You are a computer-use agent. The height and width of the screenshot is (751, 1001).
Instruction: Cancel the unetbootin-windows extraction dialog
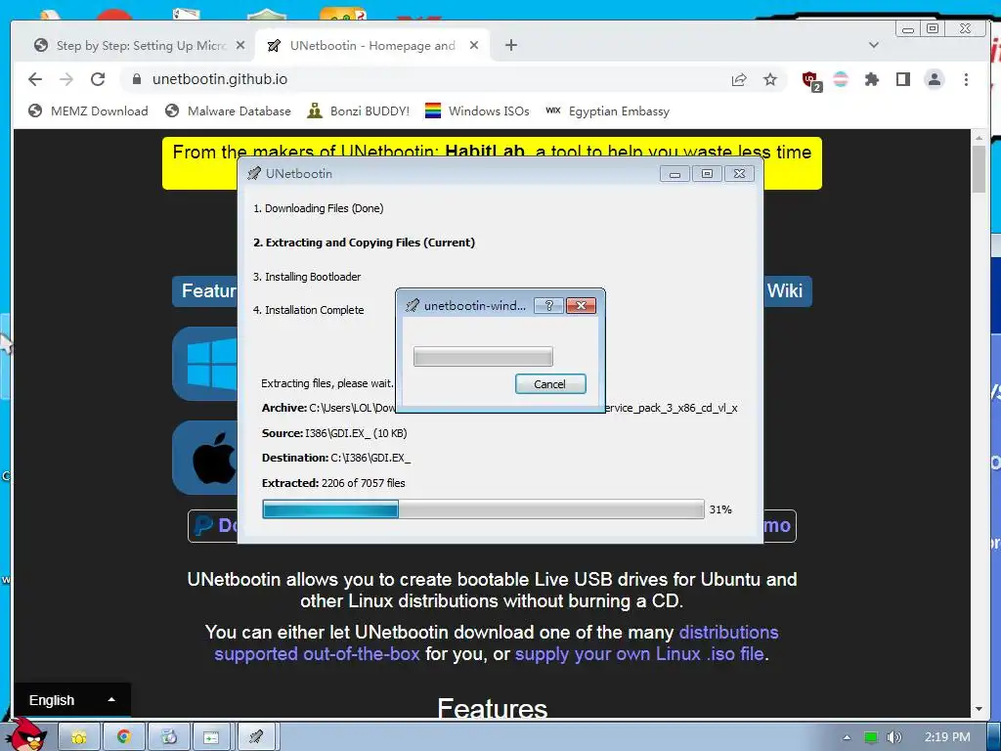pyautogui.click(x=549, y=383)
